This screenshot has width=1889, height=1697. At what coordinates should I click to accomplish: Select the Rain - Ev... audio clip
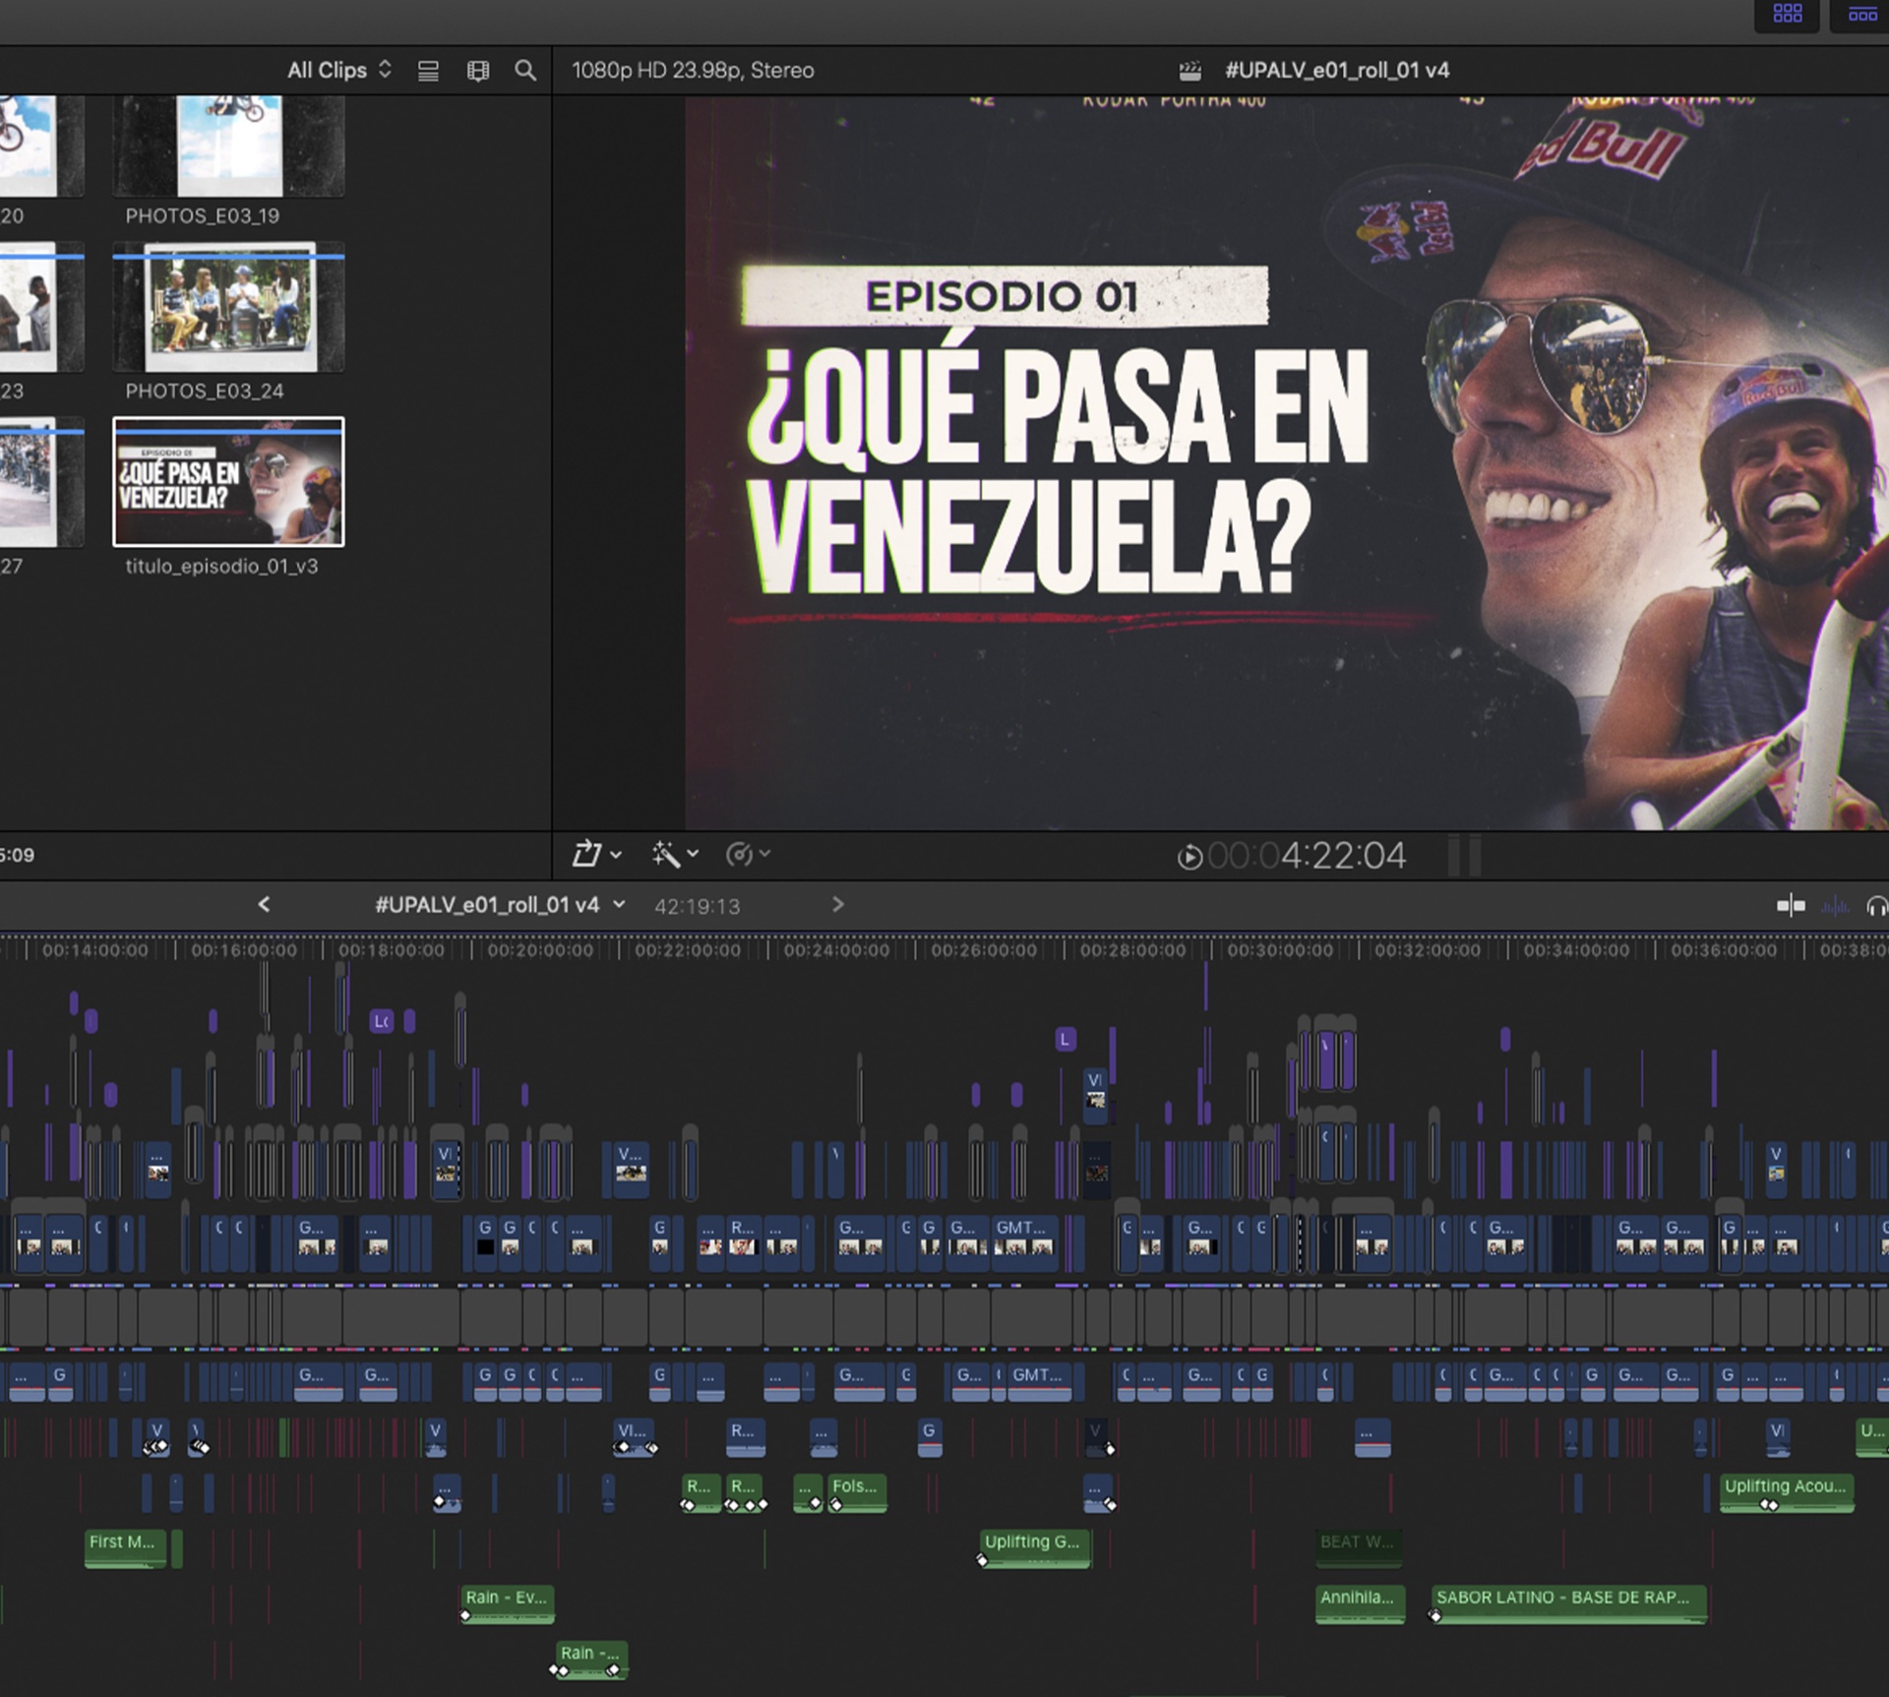(508, 1605)
